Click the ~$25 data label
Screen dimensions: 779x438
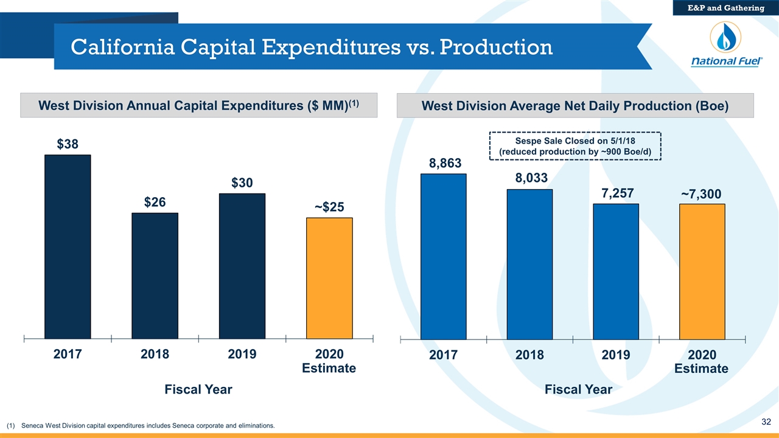click(329, 207)
